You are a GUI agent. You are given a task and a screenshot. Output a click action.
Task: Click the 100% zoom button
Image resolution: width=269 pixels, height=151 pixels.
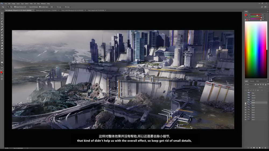[x=52, y=7]
